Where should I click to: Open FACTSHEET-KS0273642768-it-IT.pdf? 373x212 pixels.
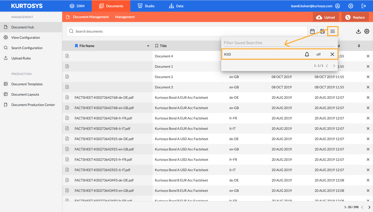click(x=102, y=128)
